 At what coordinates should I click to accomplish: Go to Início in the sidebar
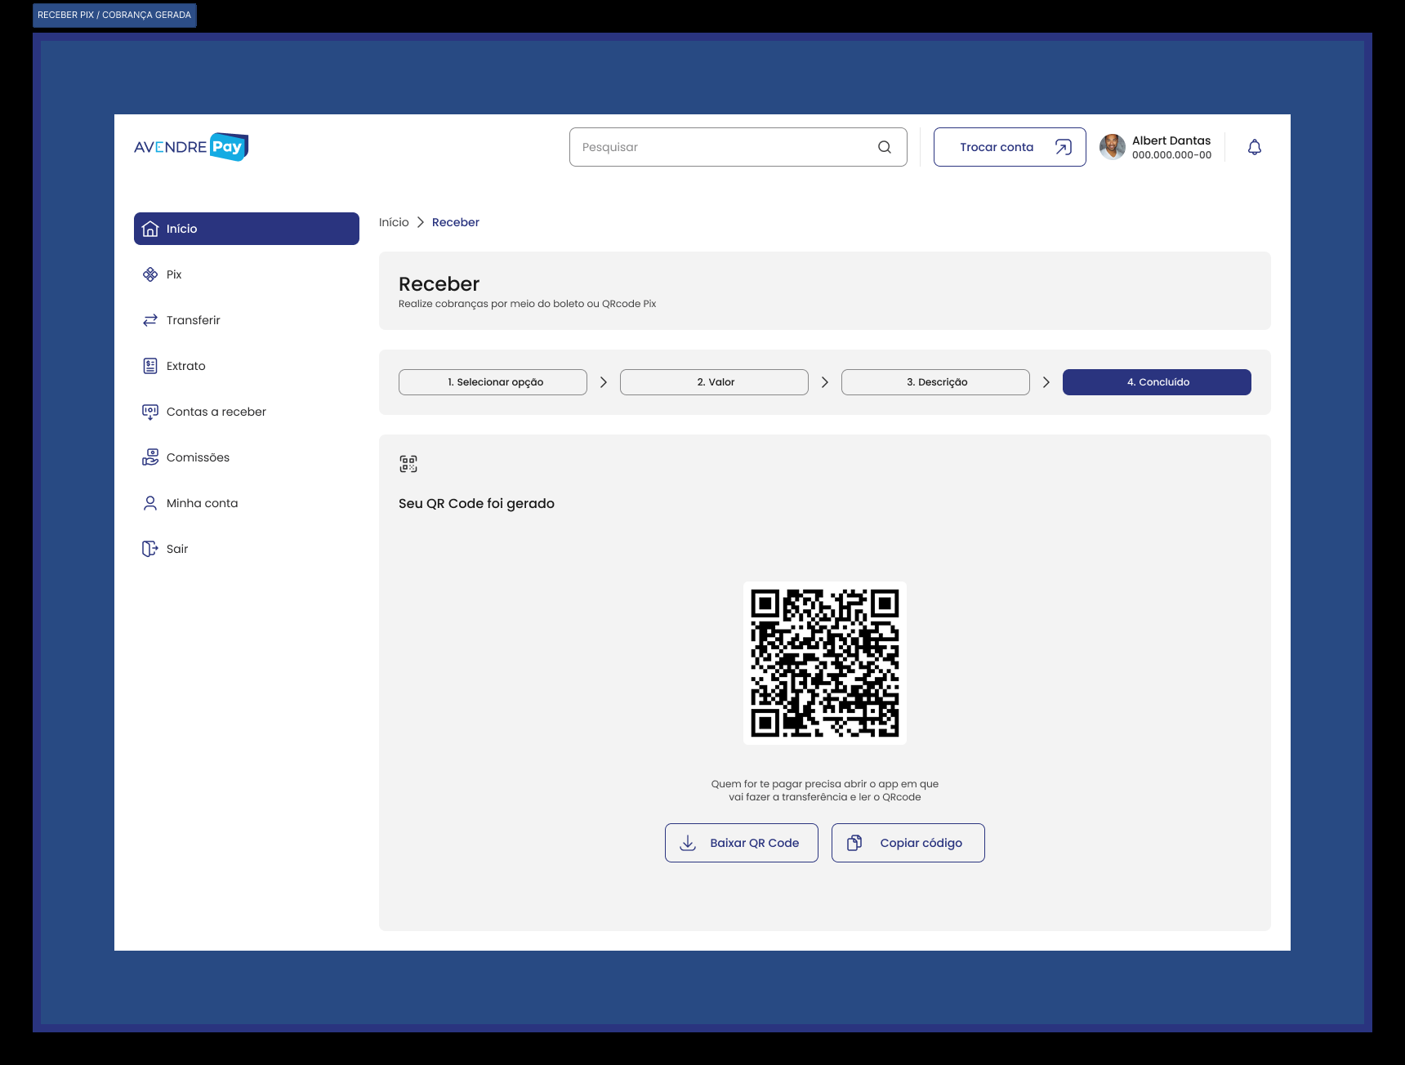click(247, 229)
